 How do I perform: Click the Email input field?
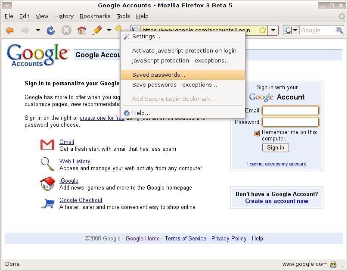point(290,111)
